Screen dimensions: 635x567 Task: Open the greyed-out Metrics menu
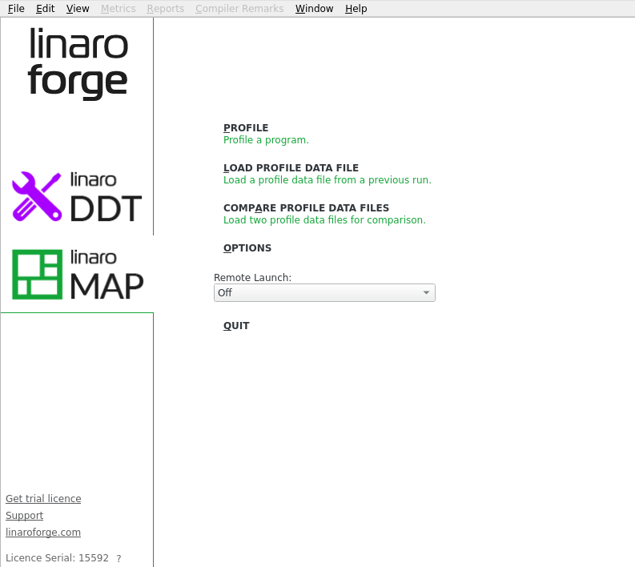click(x=118, y=9)
